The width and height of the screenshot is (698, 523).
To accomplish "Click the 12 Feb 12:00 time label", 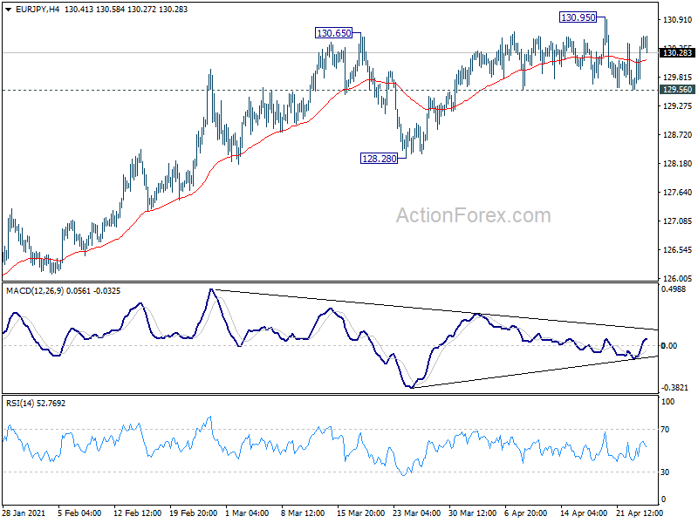I will click(x=137, y=513).
